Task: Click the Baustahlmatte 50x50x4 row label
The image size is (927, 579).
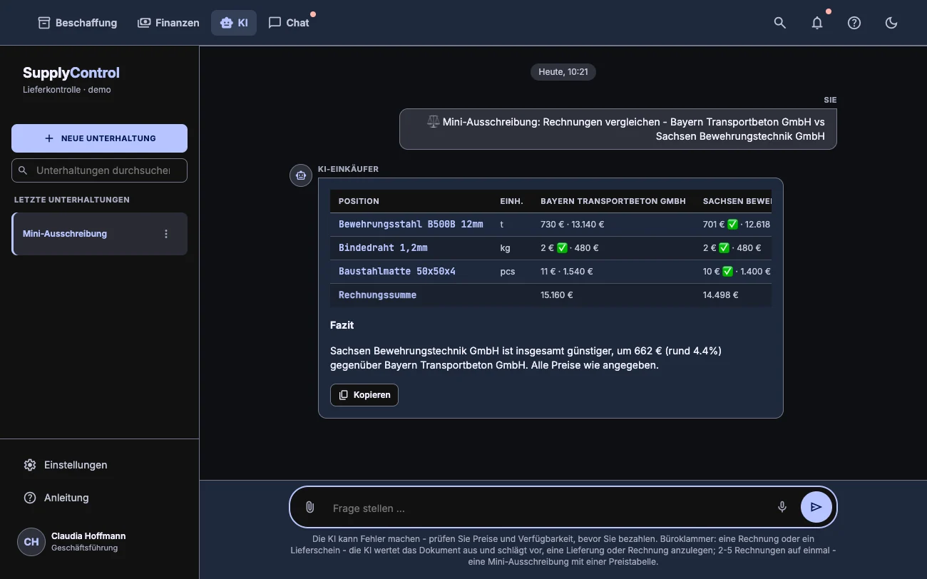Action: 397,272
